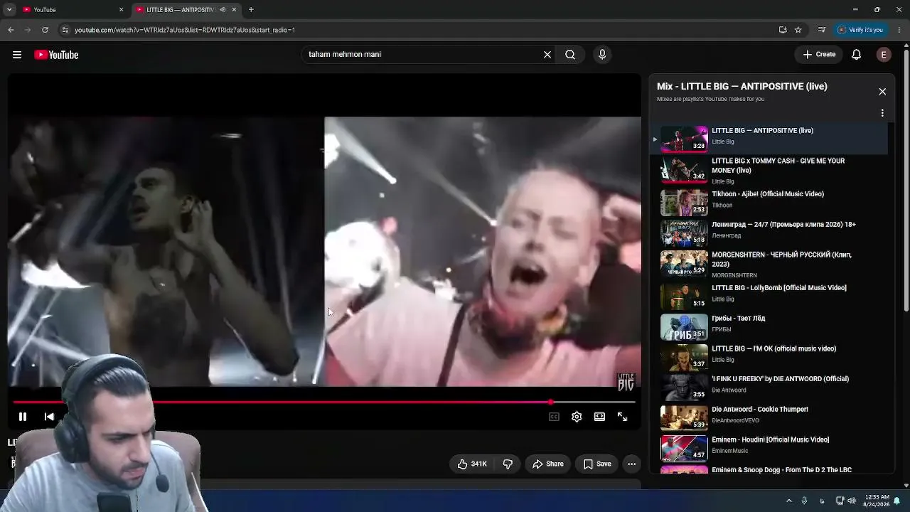Viewport: 910px width, 512px height.
Task: Click the Verify it's you profile chip
Action: (860, 30)
